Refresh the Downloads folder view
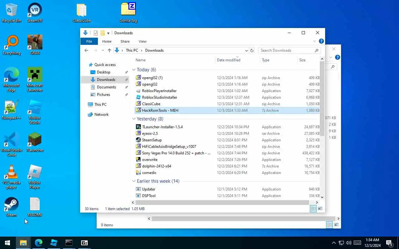Image resolution: width=399 pixels, height=249 pixels. tap(252, 50)
